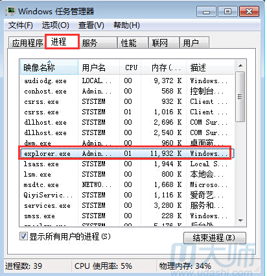
Task: Click the scroll up arrow in process list
Action: coord(240,66)
